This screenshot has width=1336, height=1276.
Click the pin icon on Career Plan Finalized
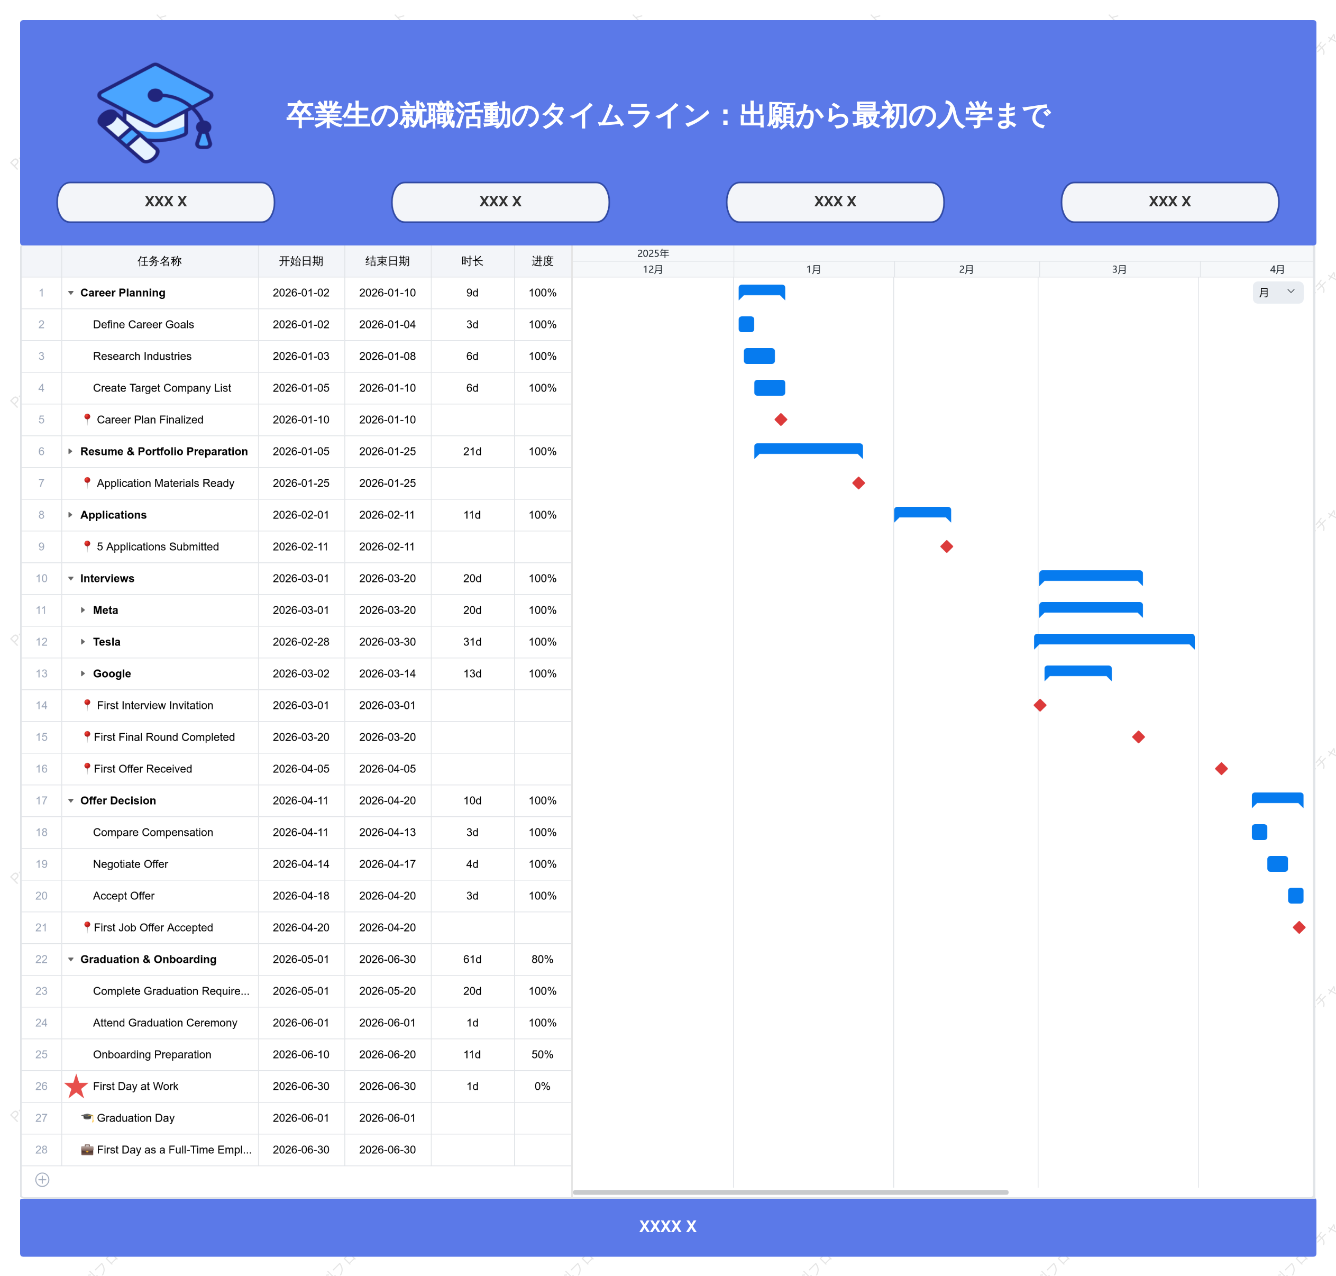87,419
